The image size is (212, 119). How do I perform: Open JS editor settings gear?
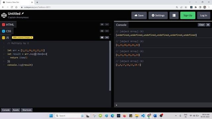click(x=102, y=37)
